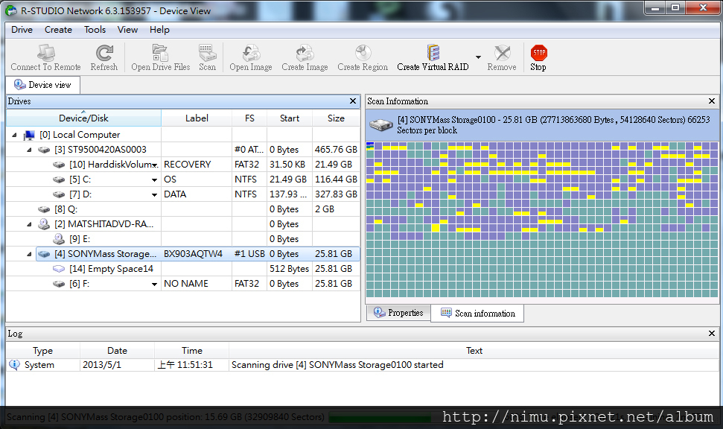Click the Text column header in Log

click(474, 351)
